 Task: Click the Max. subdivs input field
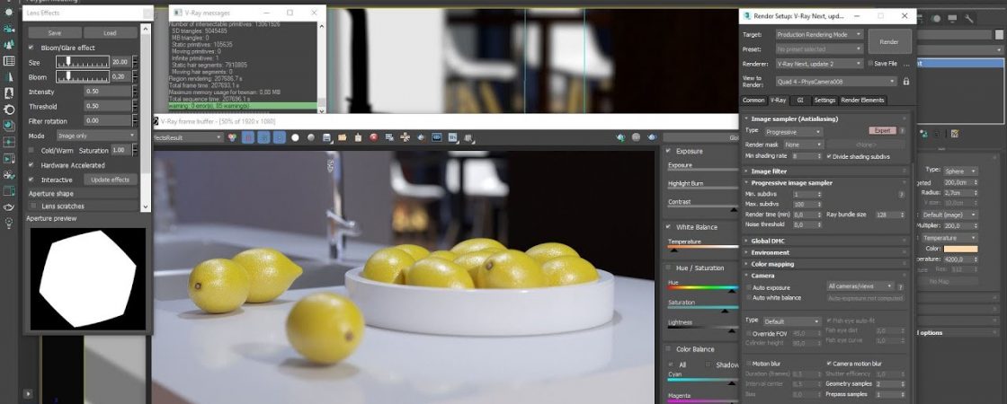click(x=804, y=204)
